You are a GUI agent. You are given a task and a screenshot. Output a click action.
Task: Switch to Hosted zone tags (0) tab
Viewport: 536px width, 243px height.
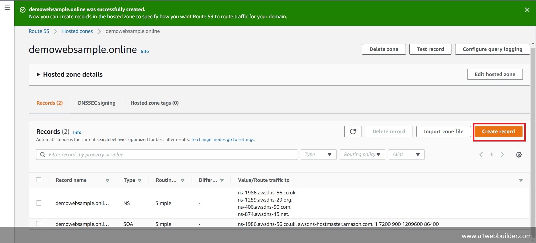point(154,103)
